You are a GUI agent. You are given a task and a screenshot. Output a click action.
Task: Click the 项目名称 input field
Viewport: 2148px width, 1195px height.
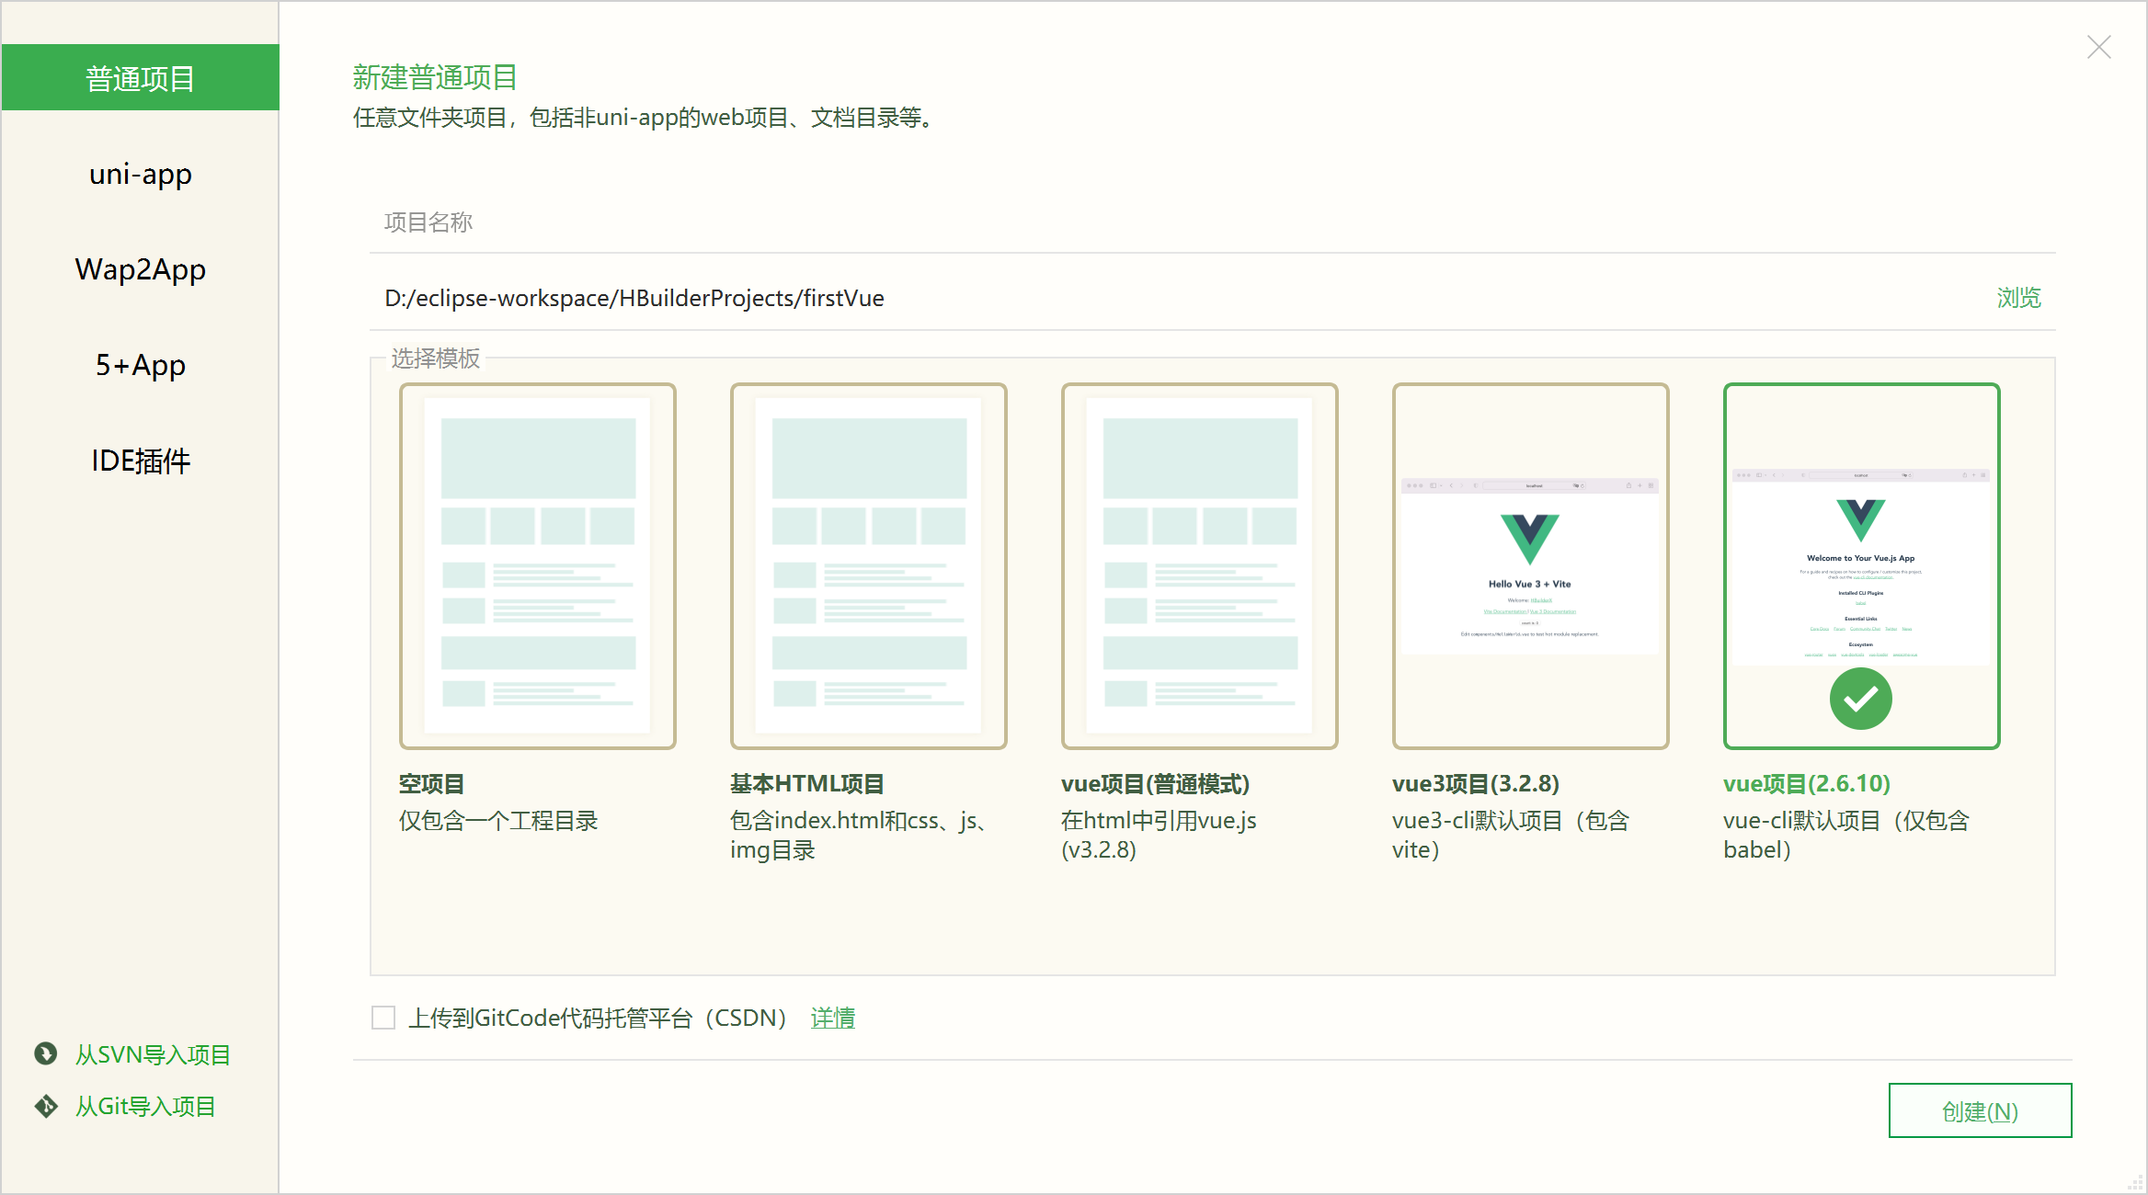pyautogui.click(x=828, y=222)
